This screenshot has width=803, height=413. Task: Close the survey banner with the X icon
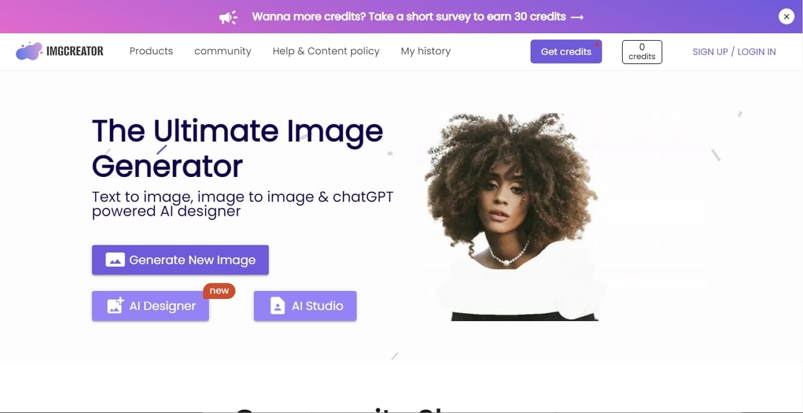[786, 17]
